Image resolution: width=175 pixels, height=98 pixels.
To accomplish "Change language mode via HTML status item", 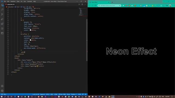I will (x=56, y=94).
